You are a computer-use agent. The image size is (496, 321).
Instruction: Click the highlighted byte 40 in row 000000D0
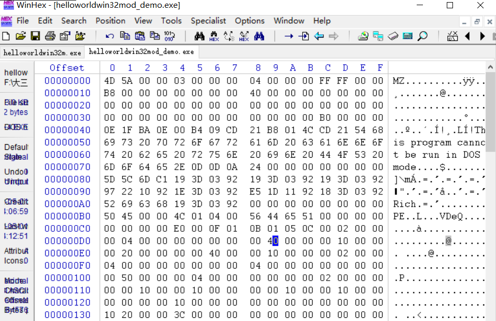click(x=273, y=241)
